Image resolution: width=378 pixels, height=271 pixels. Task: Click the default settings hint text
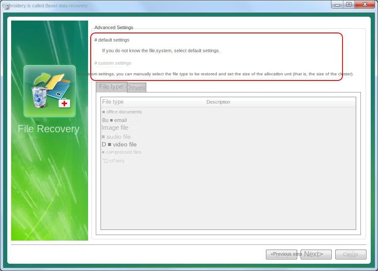(x=161, y=51)
